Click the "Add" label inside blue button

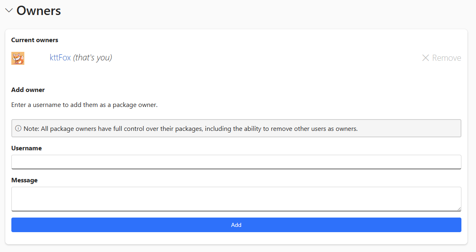(x=236, y=225)
